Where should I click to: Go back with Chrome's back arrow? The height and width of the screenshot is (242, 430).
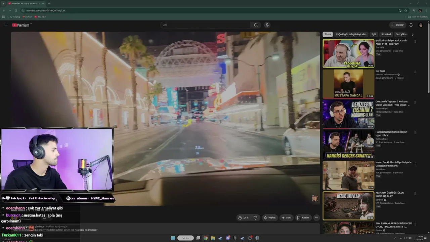click(4, 10)
